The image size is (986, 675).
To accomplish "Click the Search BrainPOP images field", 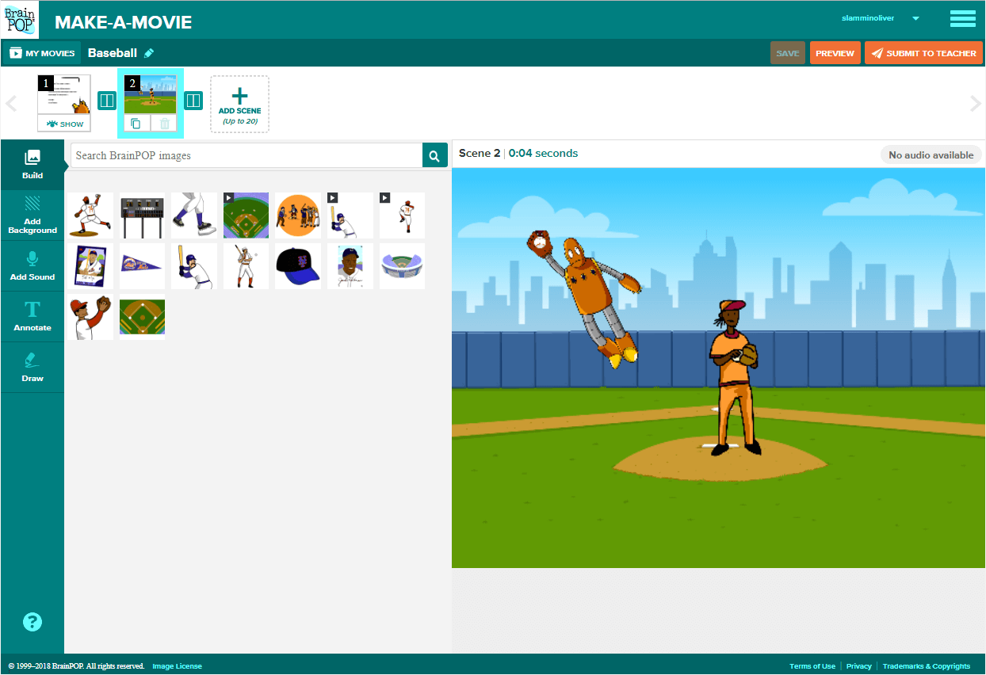I will coord(246,156).
